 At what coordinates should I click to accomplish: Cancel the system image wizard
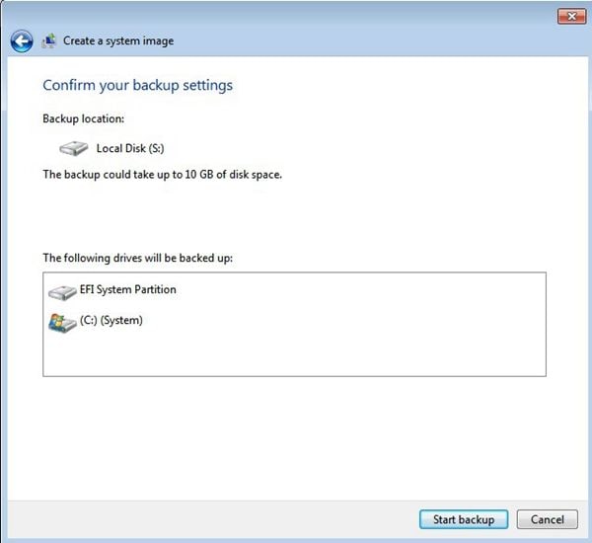[x=547, y=519]
